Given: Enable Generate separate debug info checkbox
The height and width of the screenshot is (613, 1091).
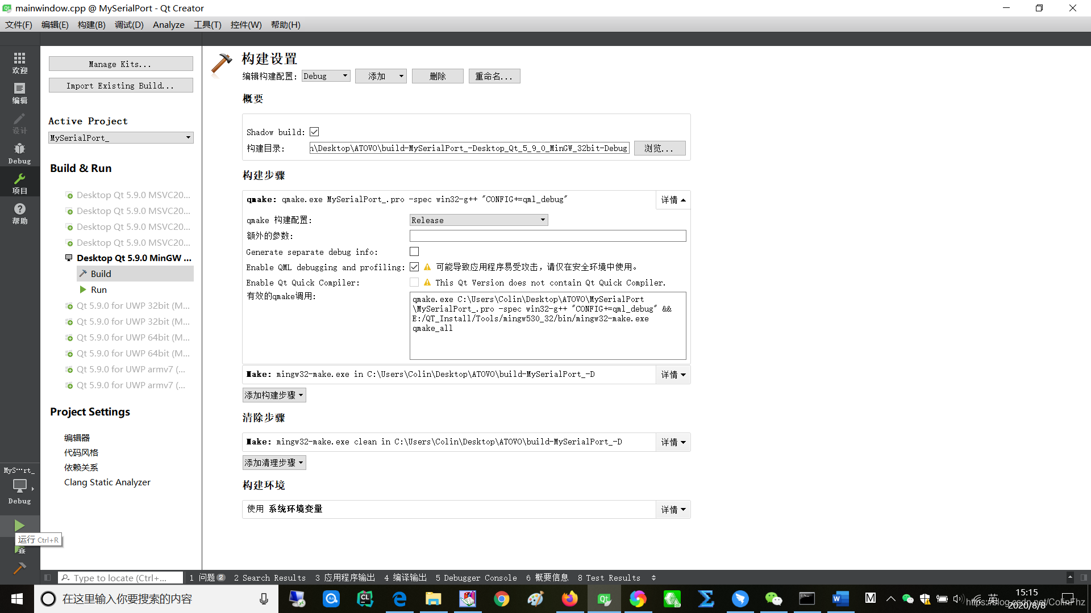Looking at the screenshot, I should click(x=414, y=251).
